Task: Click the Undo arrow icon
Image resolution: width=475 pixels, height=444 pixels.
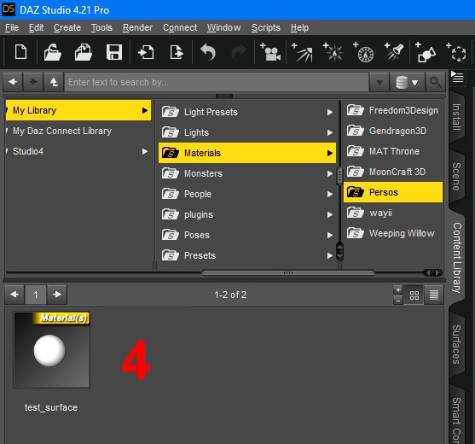Action: (x=208, y=52)
